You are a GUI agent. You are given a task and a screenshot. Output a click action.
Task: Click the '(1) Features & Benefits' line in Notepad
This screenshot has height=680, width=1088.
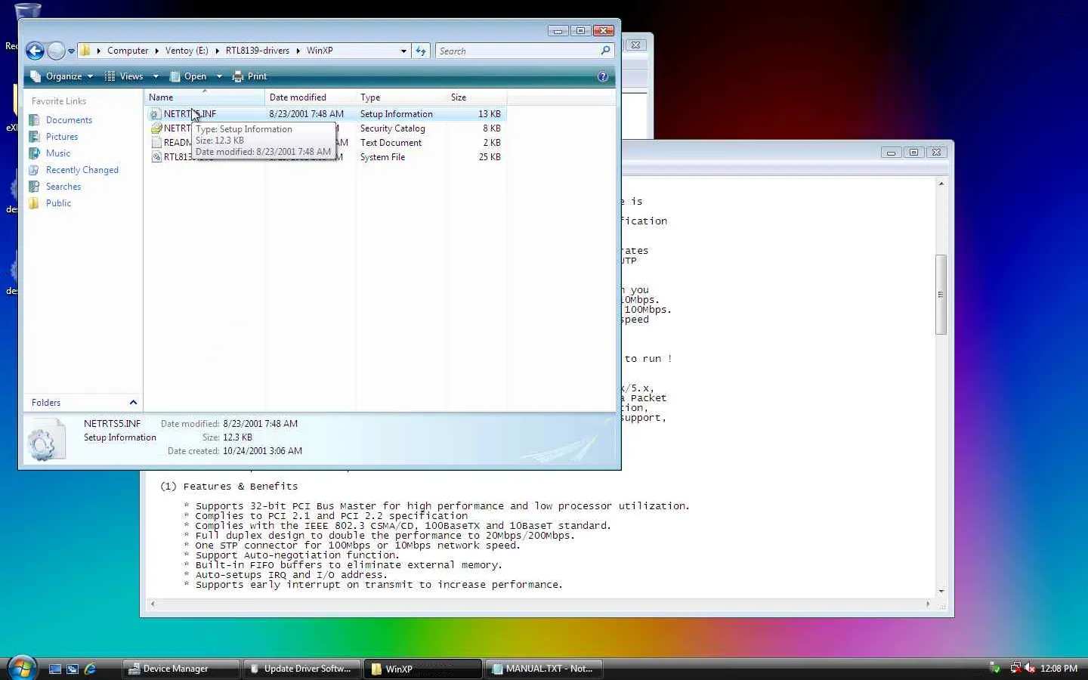(229, 487)
